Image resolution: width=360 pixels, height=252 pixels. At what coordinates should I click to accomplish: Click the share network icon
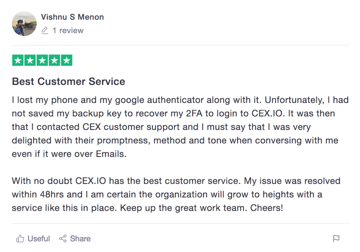pyautogui.click(x=63, y=239)
